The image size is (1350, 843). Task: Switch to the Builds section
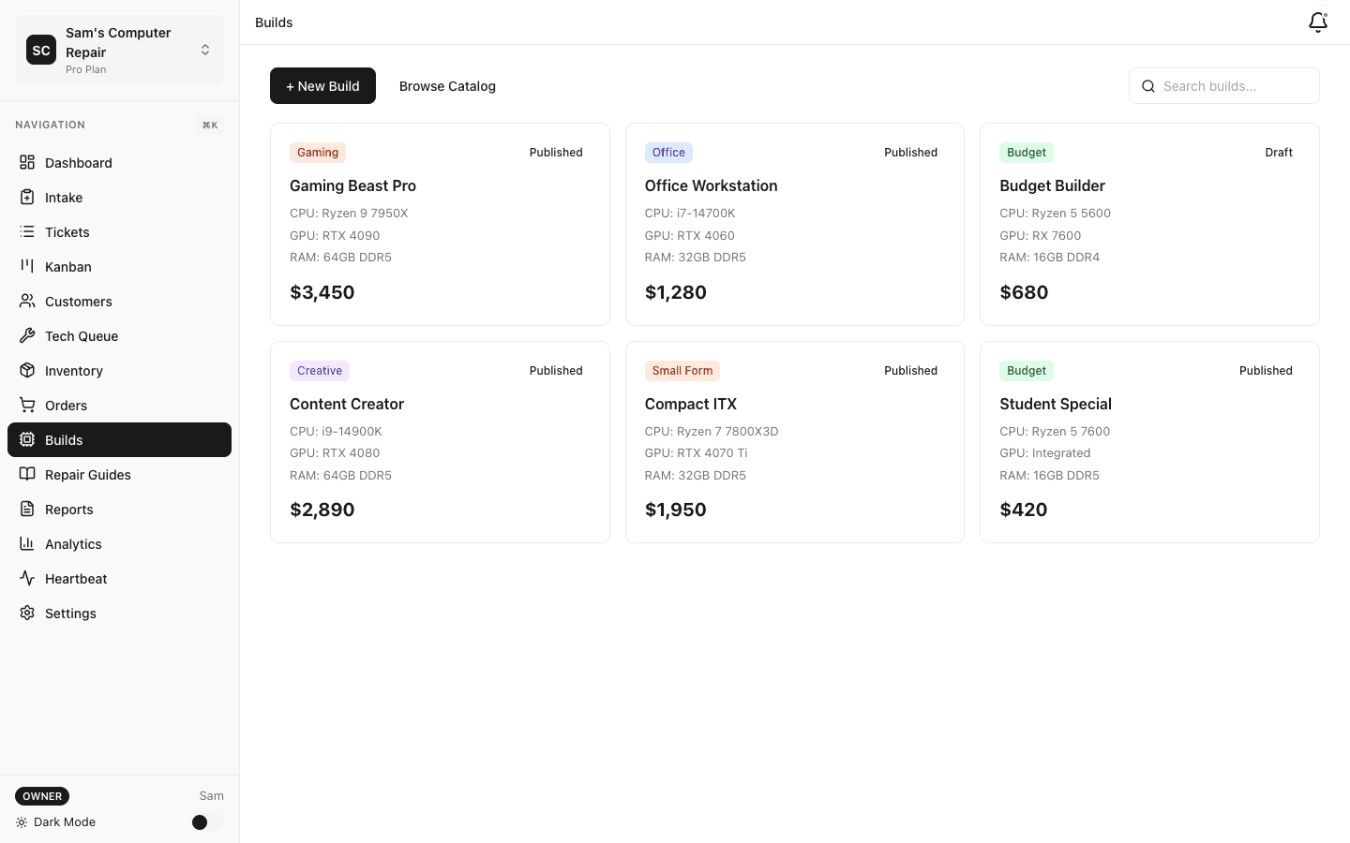[x=63, y=440]
